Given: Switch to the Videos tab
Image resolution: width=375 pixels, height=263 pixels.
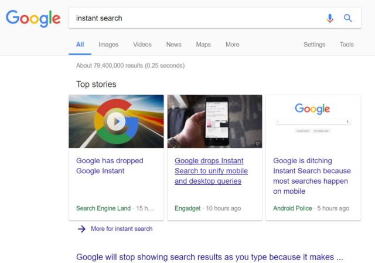Looking at the screenshot, I should click(142, 45).
